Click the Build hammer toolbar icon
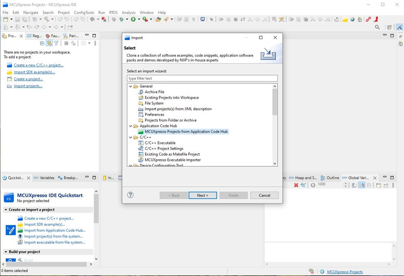Image resolution: width=404 pixels, height=276 pixels. tap(47, 19)
